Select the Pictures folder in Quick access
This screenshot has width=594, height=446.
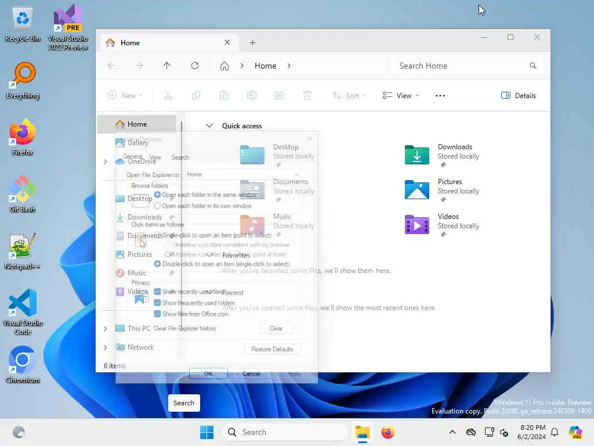(x=441, y=190)
